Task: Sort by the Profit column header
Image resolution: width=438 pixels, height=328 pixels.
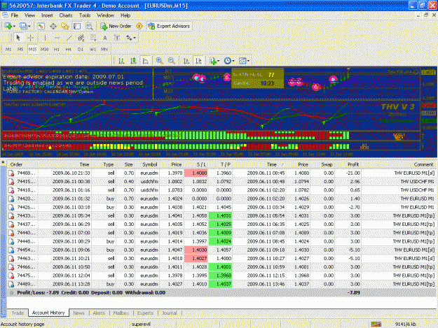Action: [353, 164]
